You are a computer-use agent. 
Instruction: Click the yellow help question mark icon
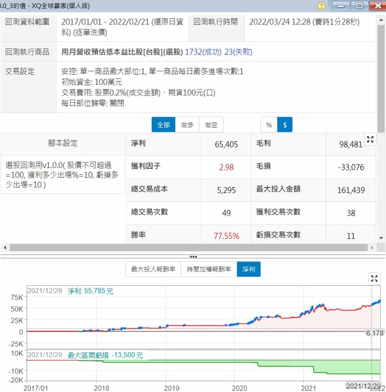tap(322, 6)
